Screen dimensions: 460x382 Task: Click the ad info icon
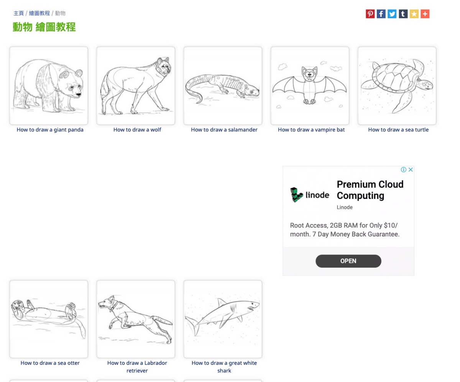pos(403,170)
